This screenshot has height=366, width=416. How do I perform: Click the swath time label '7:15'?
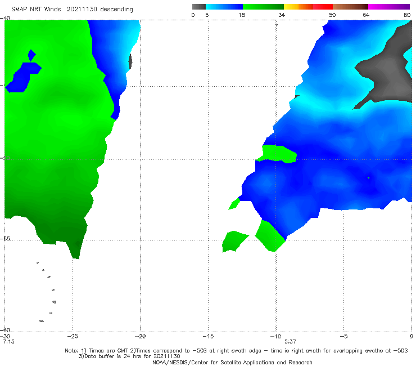tap(9, 342)
